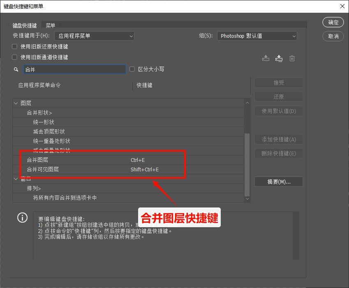Viewport: 349px width, 288px height.
Task: Click the 取消 button
Action: 333,36
